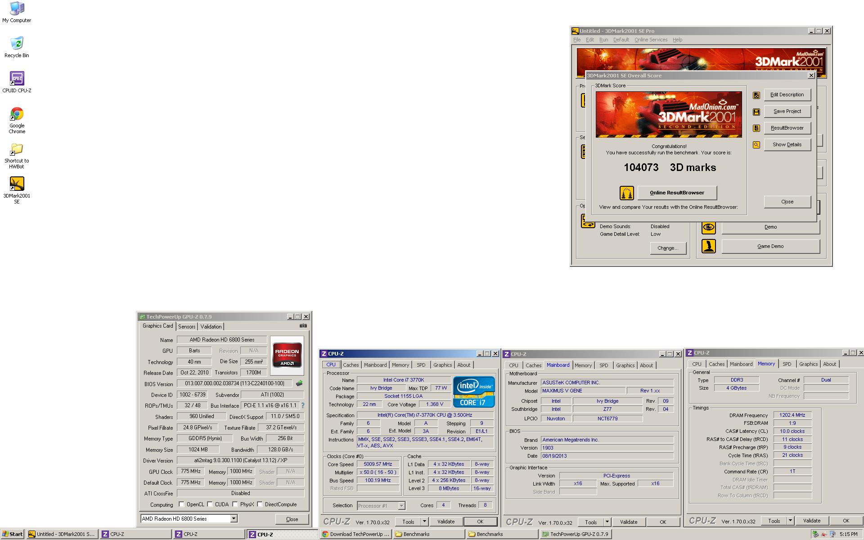Image resolution: width=864 pixels, height=540 pixels.
Task: Open the Edit menu in 3DMark2001
Action: click(x=590, y=40)
